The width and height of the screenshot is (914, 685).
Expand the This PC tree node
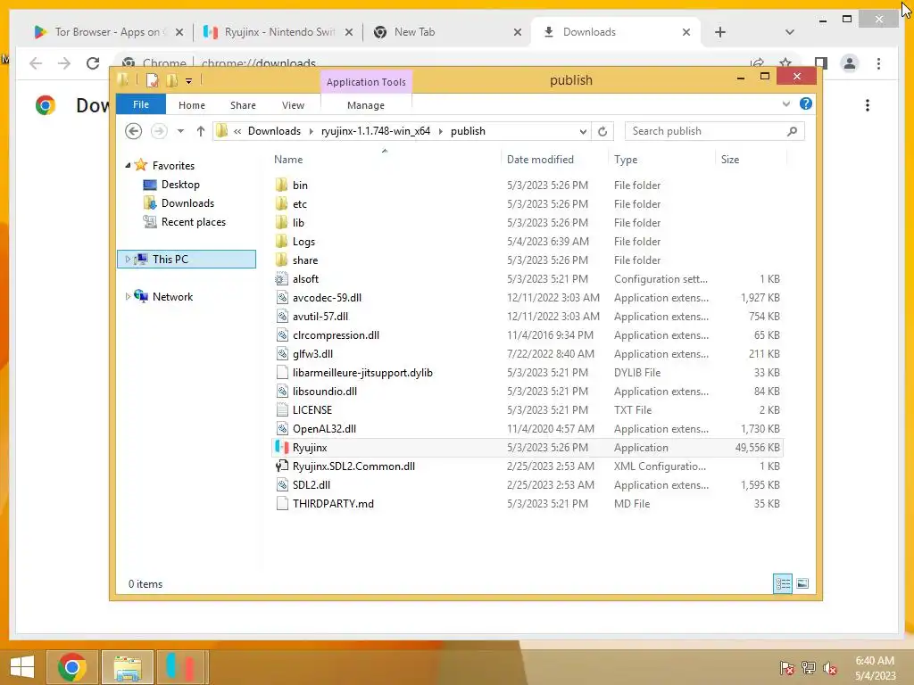[x=128, y=260]
